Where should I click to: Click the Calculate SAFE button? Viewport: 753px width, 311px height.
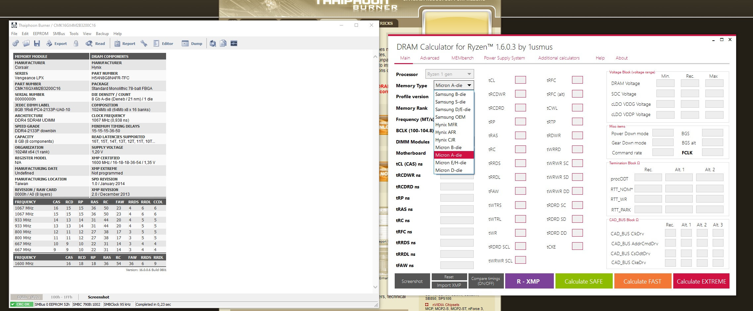point(584,281)
